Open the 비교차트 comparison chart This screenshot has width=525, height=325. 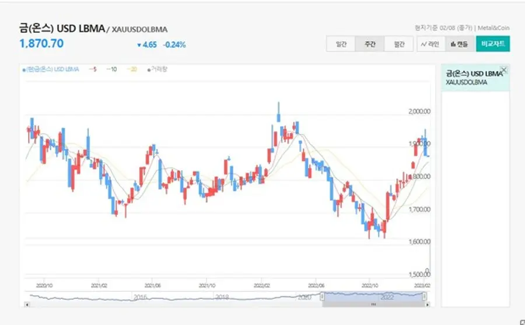click(x=493, y=44)
